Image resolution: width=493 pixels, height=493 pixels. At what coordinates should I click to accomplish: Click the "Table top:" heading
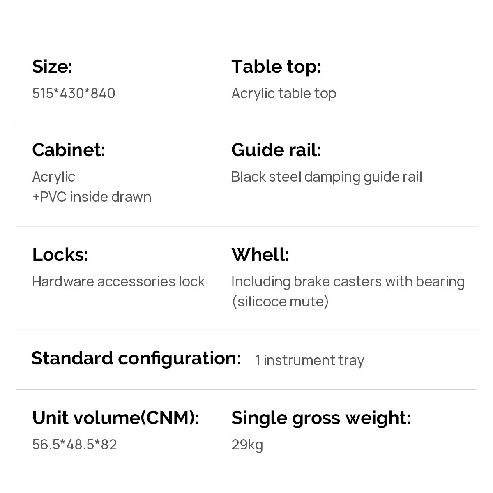276,67
